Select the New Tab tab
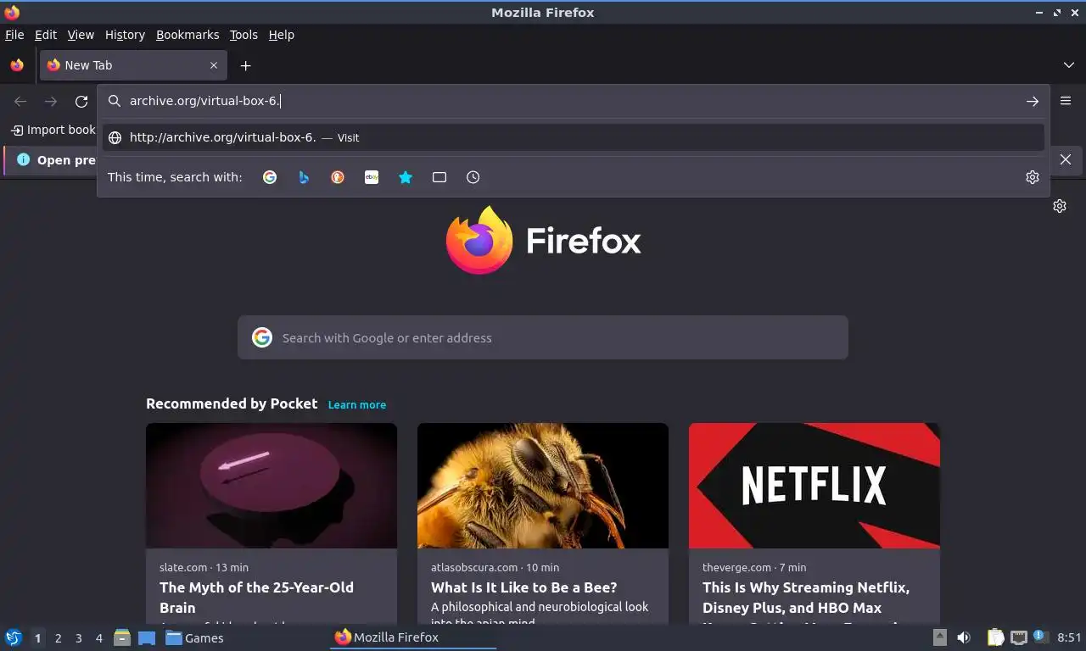This screenshot has width=1086, height=651. pos(133,65)
